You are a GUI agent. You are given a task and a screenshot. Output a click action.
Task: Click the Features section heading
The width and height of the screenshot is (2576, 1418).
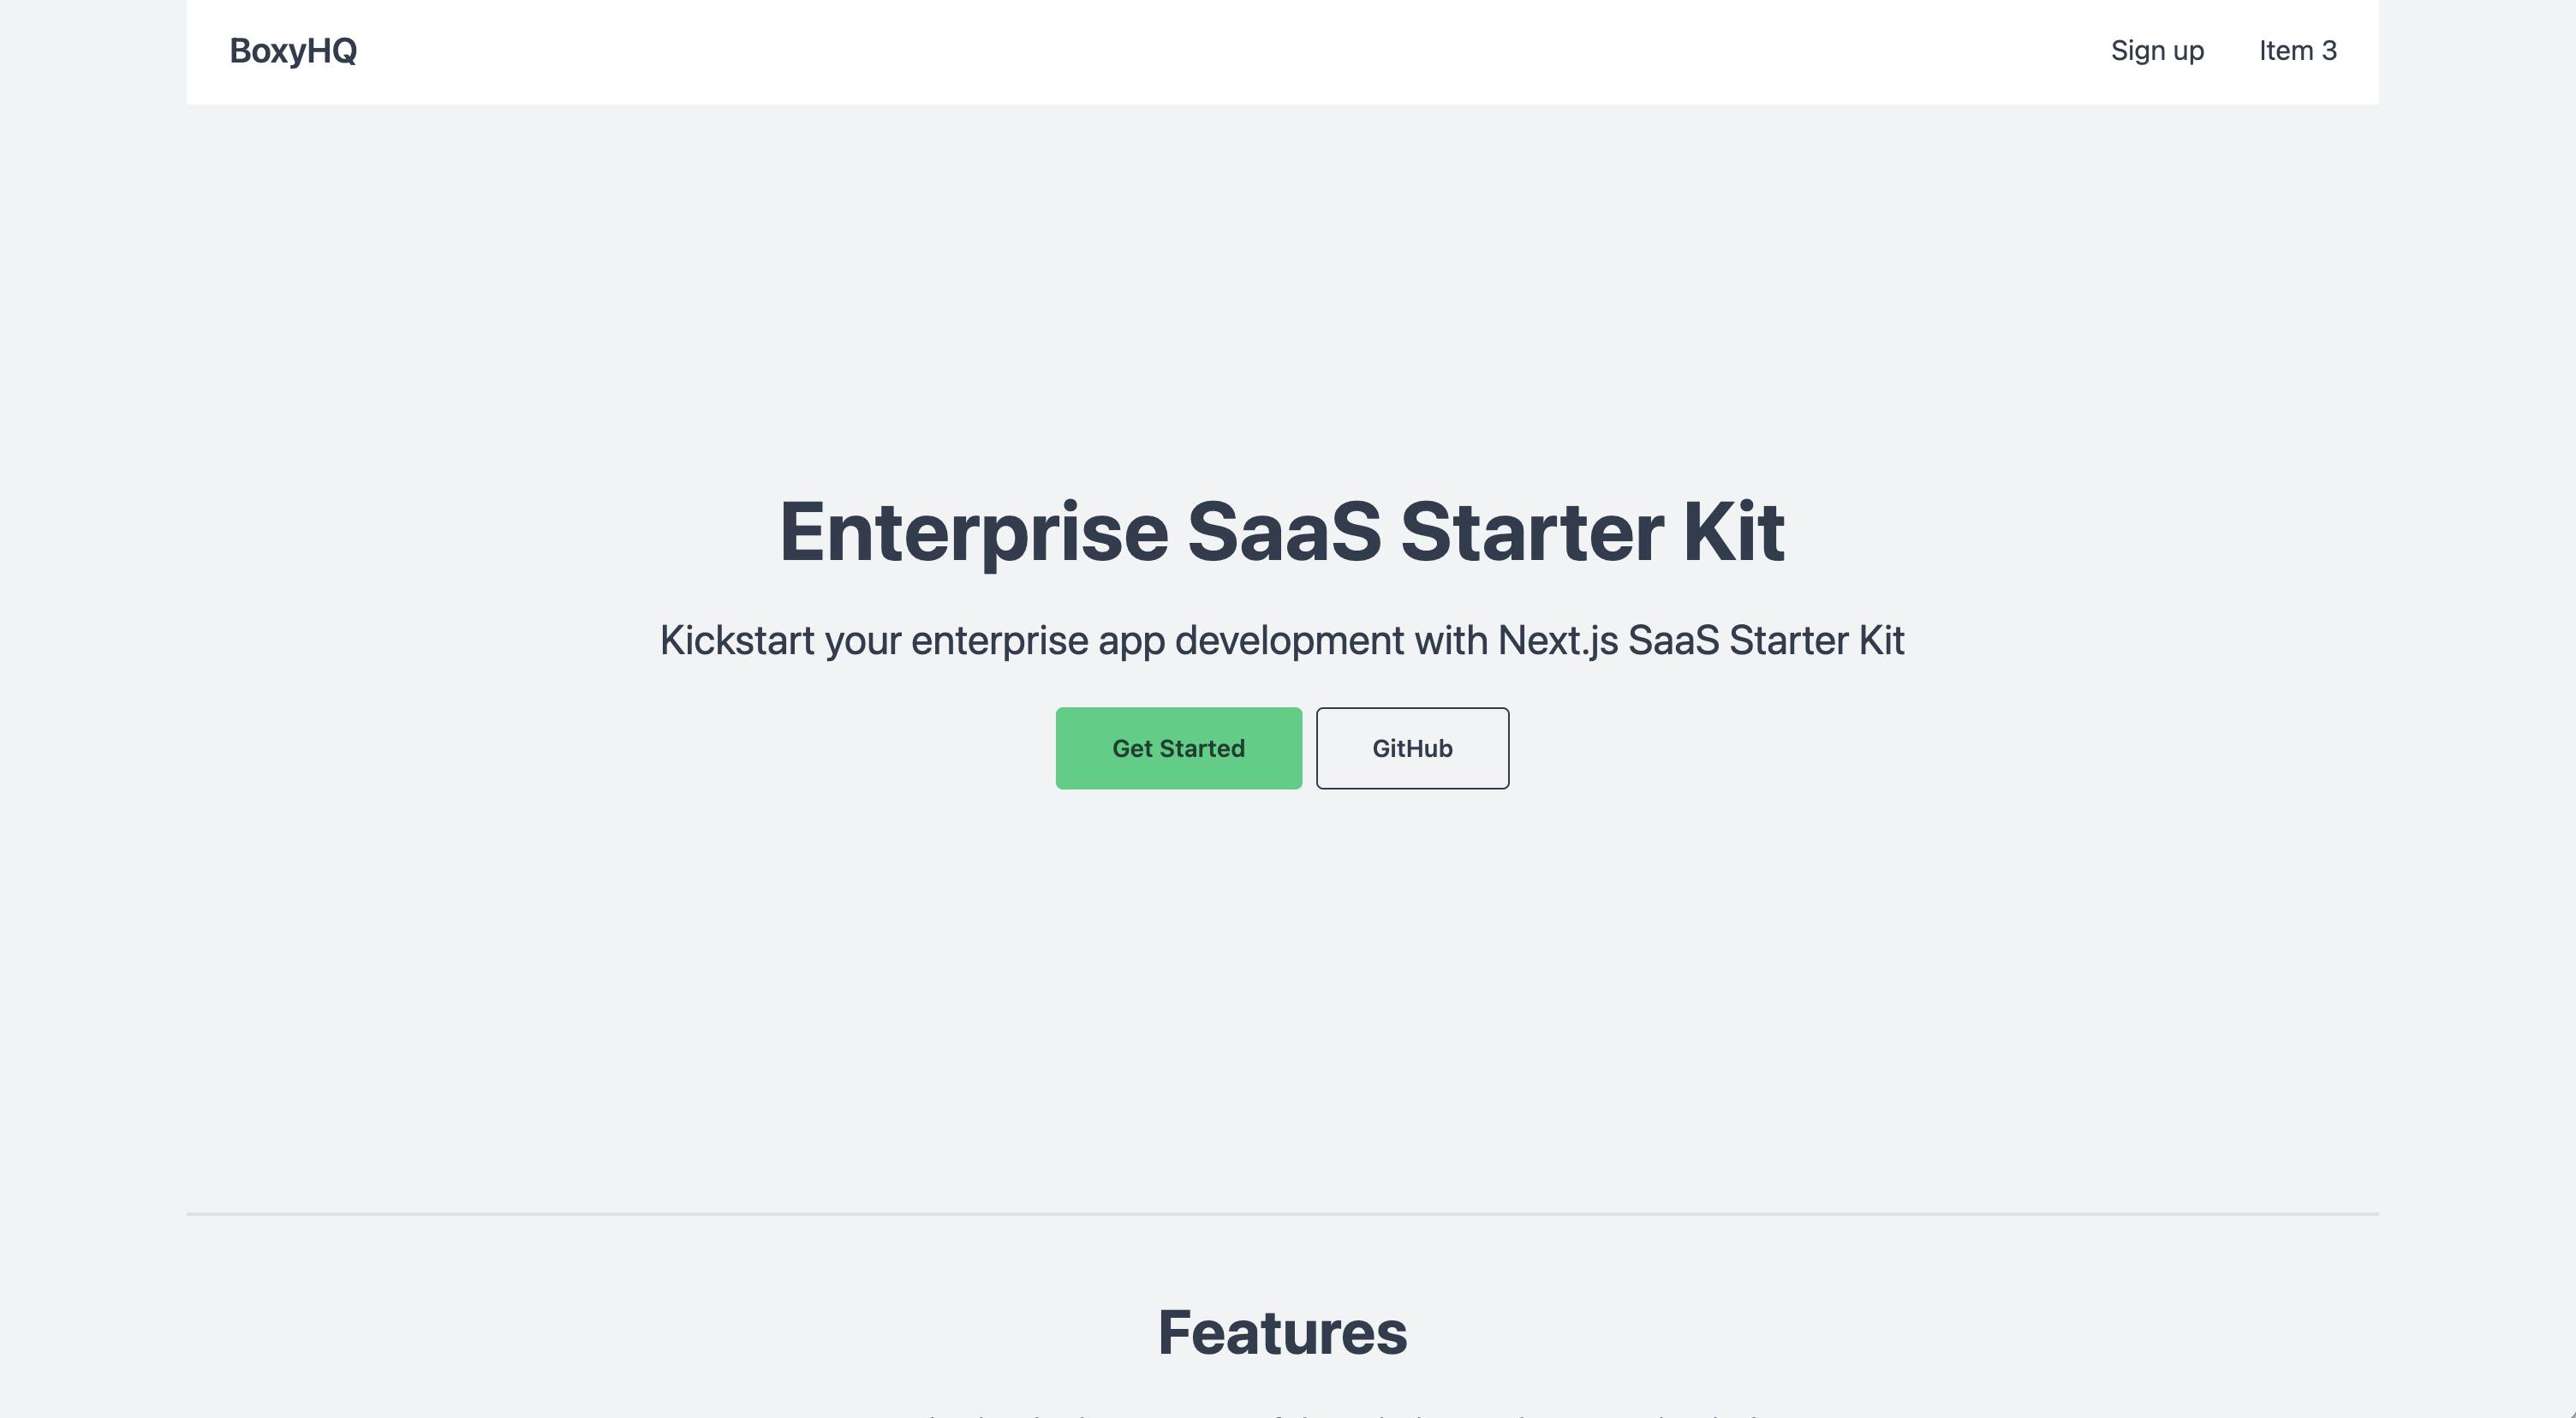pos(1282,1332)
